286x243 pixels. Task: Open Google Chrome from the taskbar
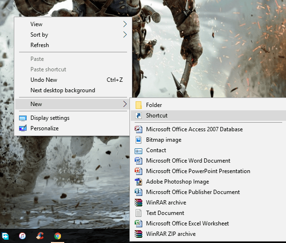tap(58, 236)
